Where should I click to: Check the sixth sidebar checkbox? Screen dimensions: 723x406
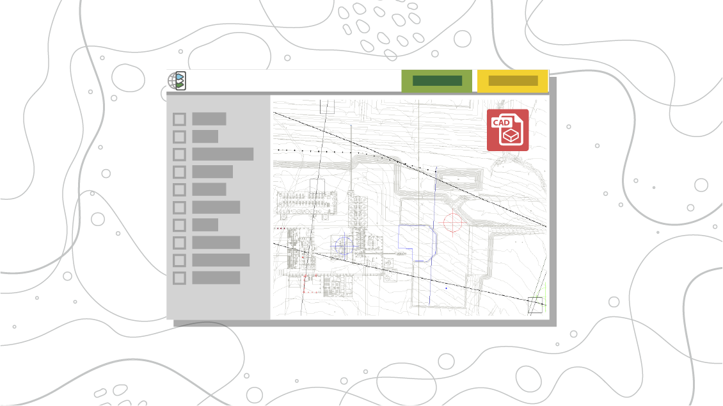tap(179, 207)
